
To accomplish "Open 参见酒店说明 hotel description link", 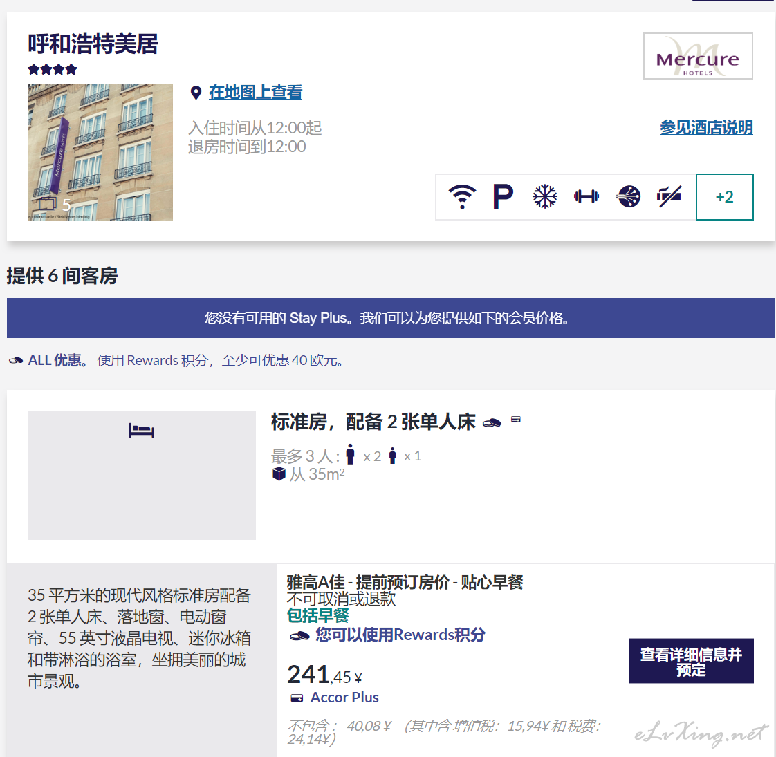I will click(706, 128).
